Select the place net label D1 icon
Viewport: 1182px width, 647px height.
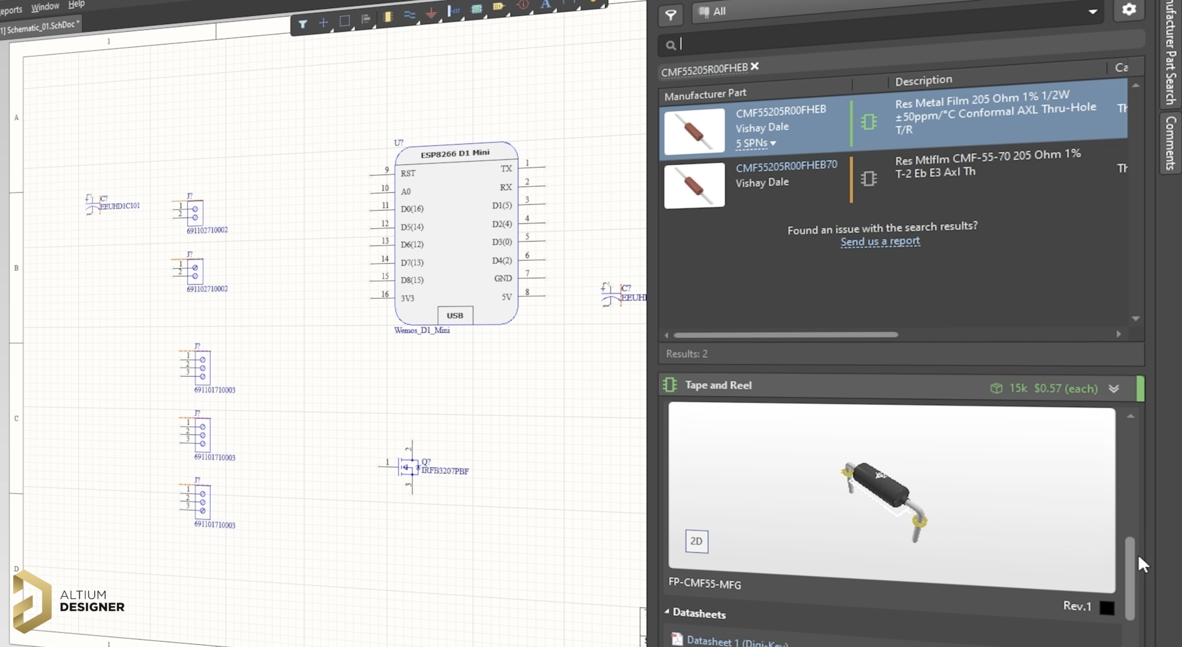pos(498,7)
